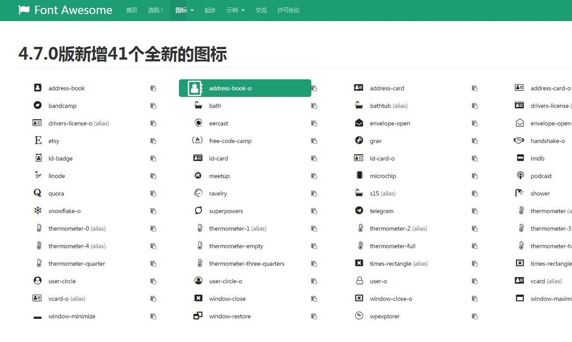Screen dimensions: 572x342
Task: Select 交流 in the navigation bar
Action: point(261,10)
